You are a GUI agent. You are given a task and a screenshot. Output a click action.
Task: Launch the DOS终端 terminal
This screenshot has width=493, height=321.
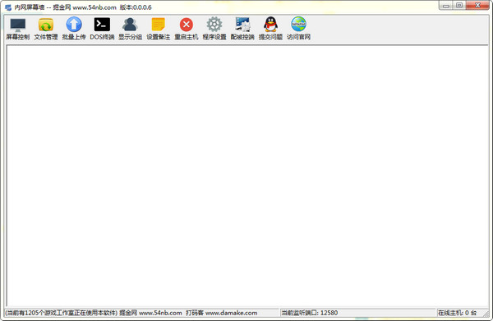click(x=102, y=29)
